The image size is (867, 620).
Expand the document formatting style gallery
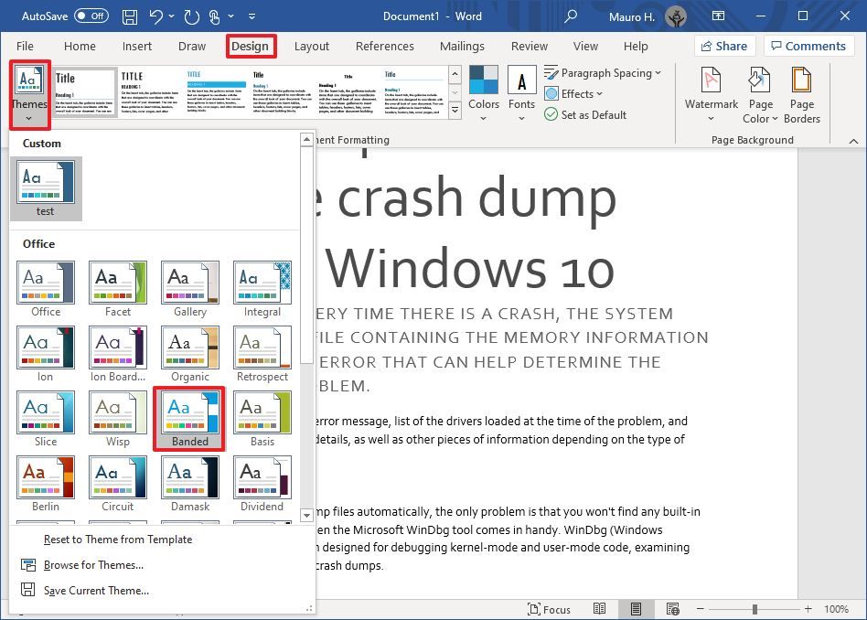coord(455,109)
